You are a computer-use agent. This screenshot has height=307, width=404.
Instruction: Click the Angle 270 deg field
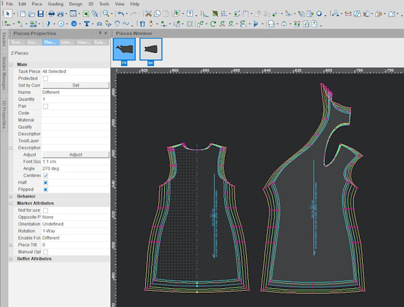(75, 169)
